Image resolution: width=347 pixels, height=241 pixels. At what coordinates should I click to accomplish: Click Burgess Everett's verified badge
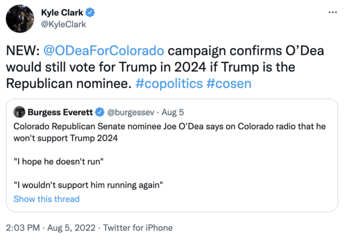[x=99, y=113]
